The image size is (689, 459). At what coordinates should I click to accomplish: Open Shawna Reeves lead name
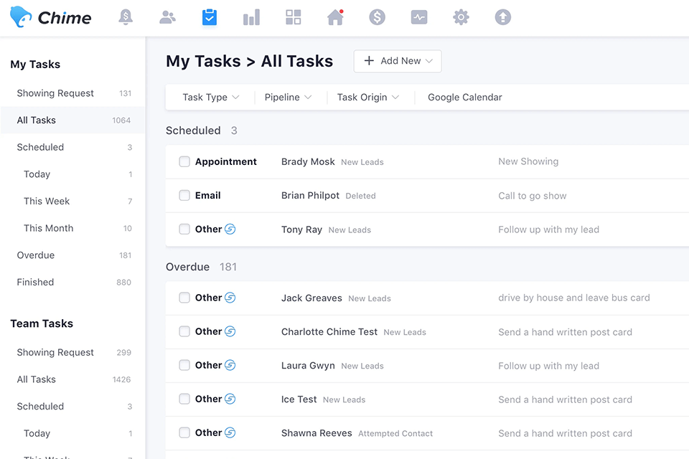(317, 433)
